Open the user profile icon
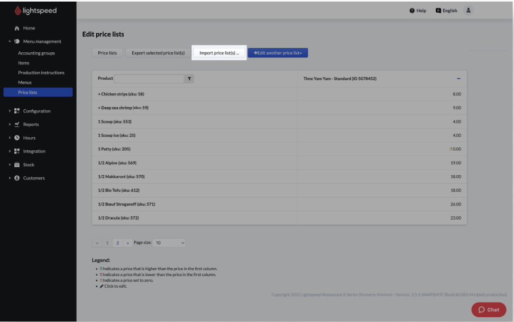Screen dimensions: 514x322 pos(468,11)
